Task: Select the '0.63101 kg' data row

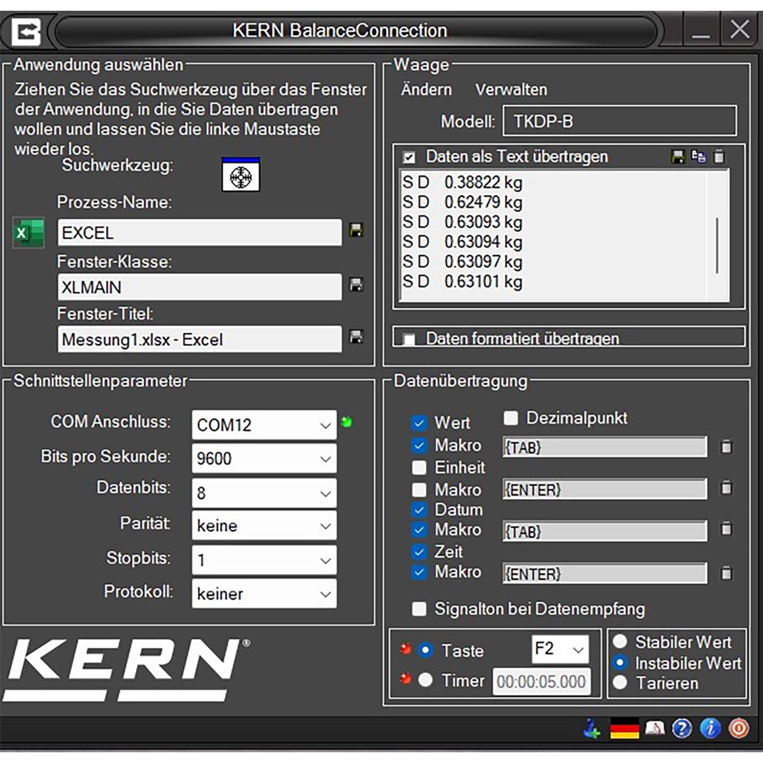Action: click(x=462, y=281)
